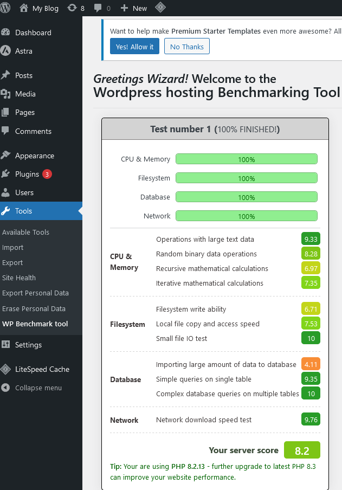Click the Comments sidebar icon
342x490 pixels.
(5, 131)
